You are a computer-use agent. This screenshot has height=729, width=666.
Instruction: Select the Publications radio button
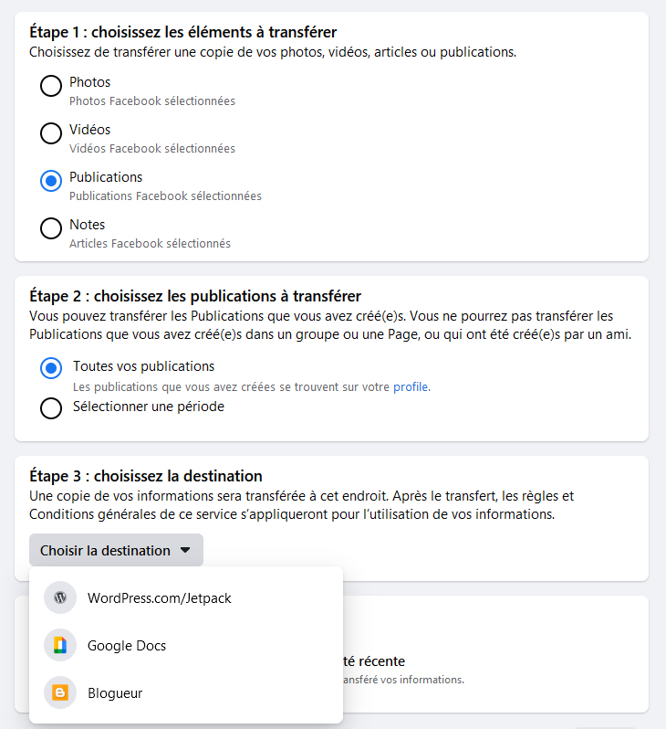click(51, 181)
